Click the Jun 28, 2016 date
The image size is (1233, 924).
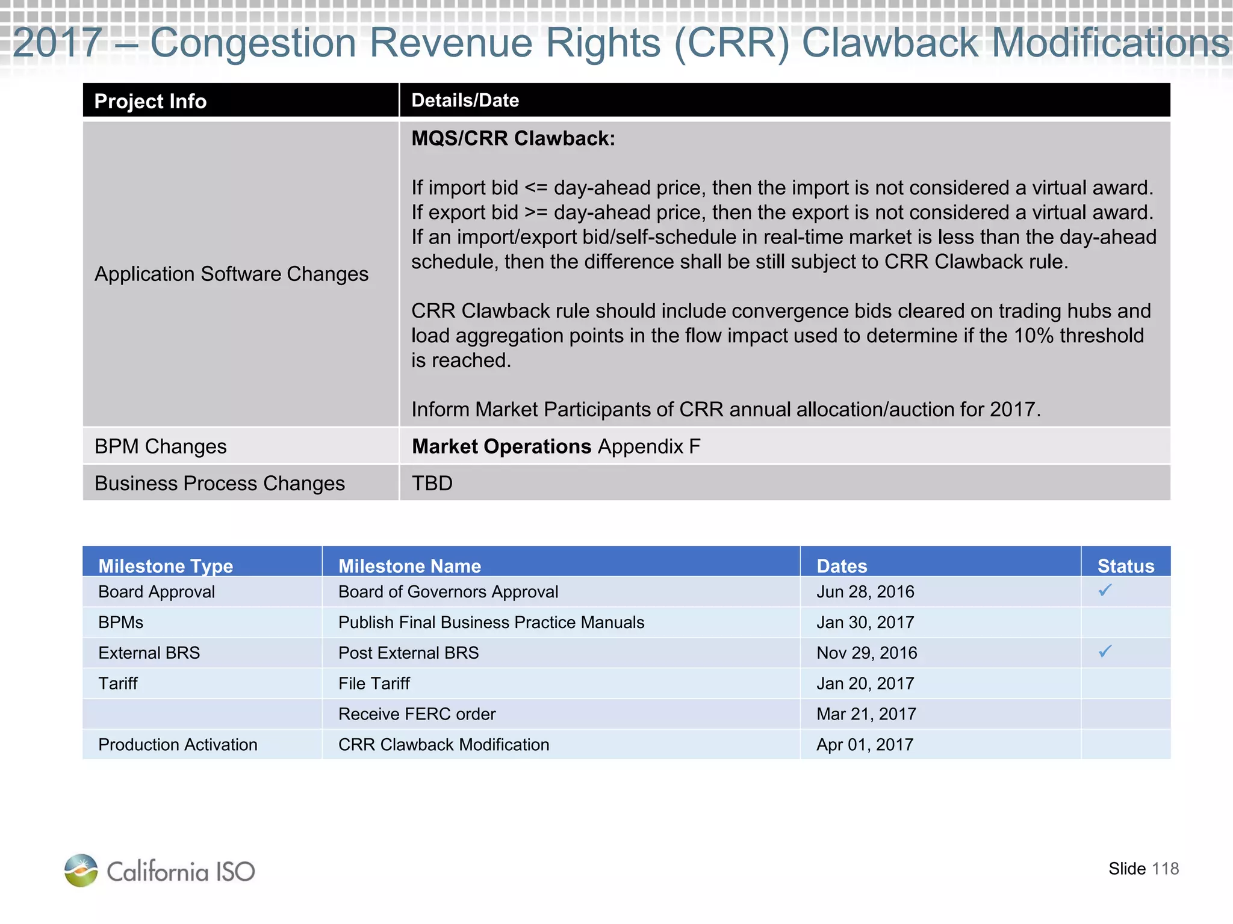[x=865, y=592]
